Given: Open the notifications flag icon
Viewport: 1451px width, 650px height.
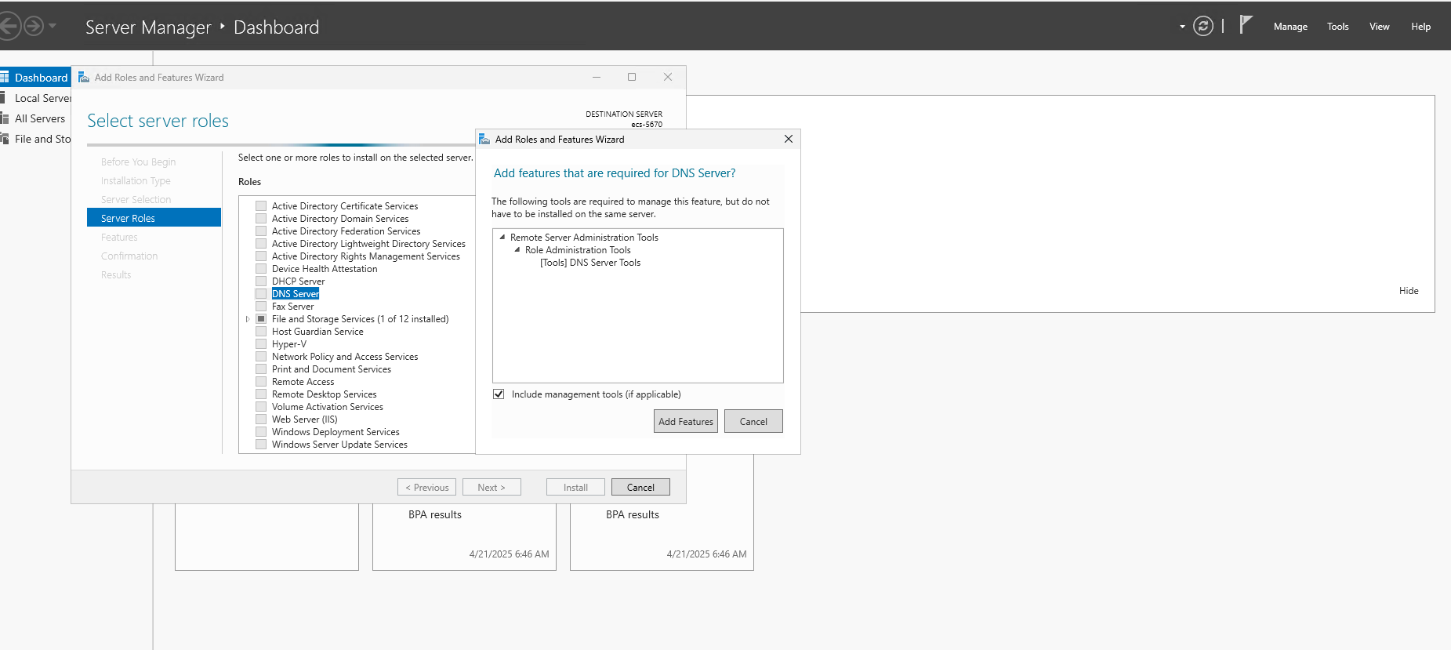Looking at the screenshot, I should 1246,25.
